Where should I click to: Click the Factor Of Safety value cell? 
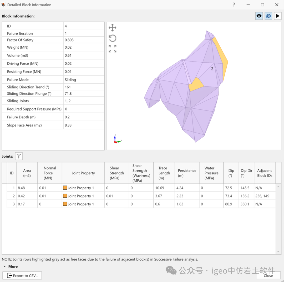(84, 40)
